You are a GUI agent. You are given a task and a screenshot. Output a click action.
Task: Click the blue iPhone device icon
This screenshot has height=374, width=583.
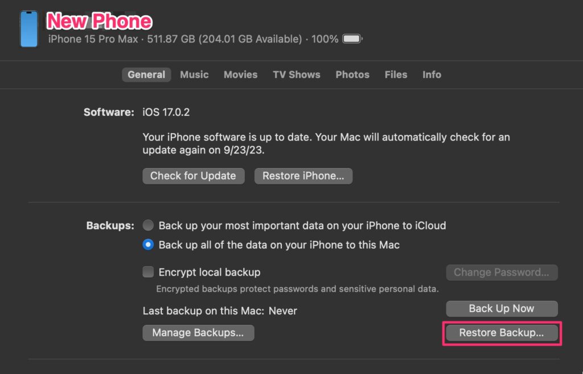pyautogui.click(x=28, y=28)
